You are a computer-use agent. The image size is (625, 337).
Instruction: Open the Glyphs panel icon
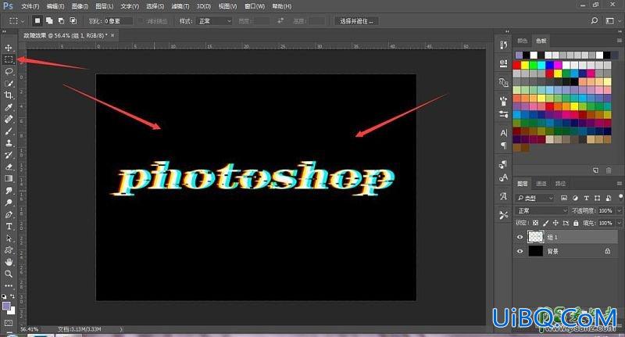pyautogui.click(x=503, y=196)
